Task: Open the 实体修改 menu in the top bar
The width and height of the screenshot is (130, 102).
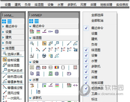Action: click(122, 5)
